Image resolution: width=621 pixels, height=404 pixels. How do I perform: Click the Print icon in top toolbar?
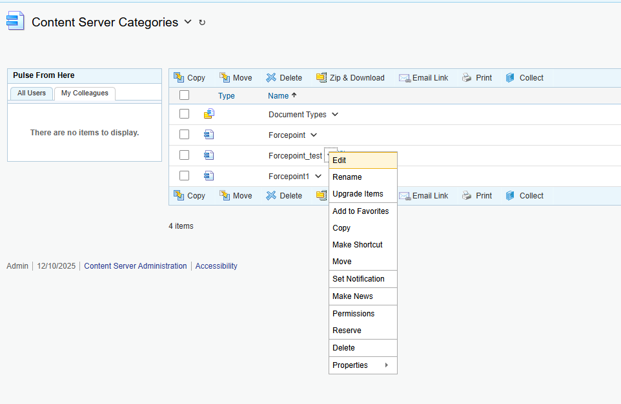pyautogui.click(x=467, y=78)
